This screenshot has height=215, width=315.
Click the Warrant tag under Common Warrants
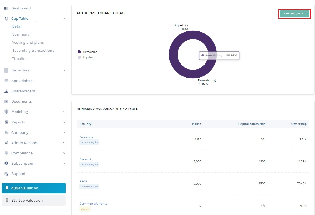(x=85, y=209)
